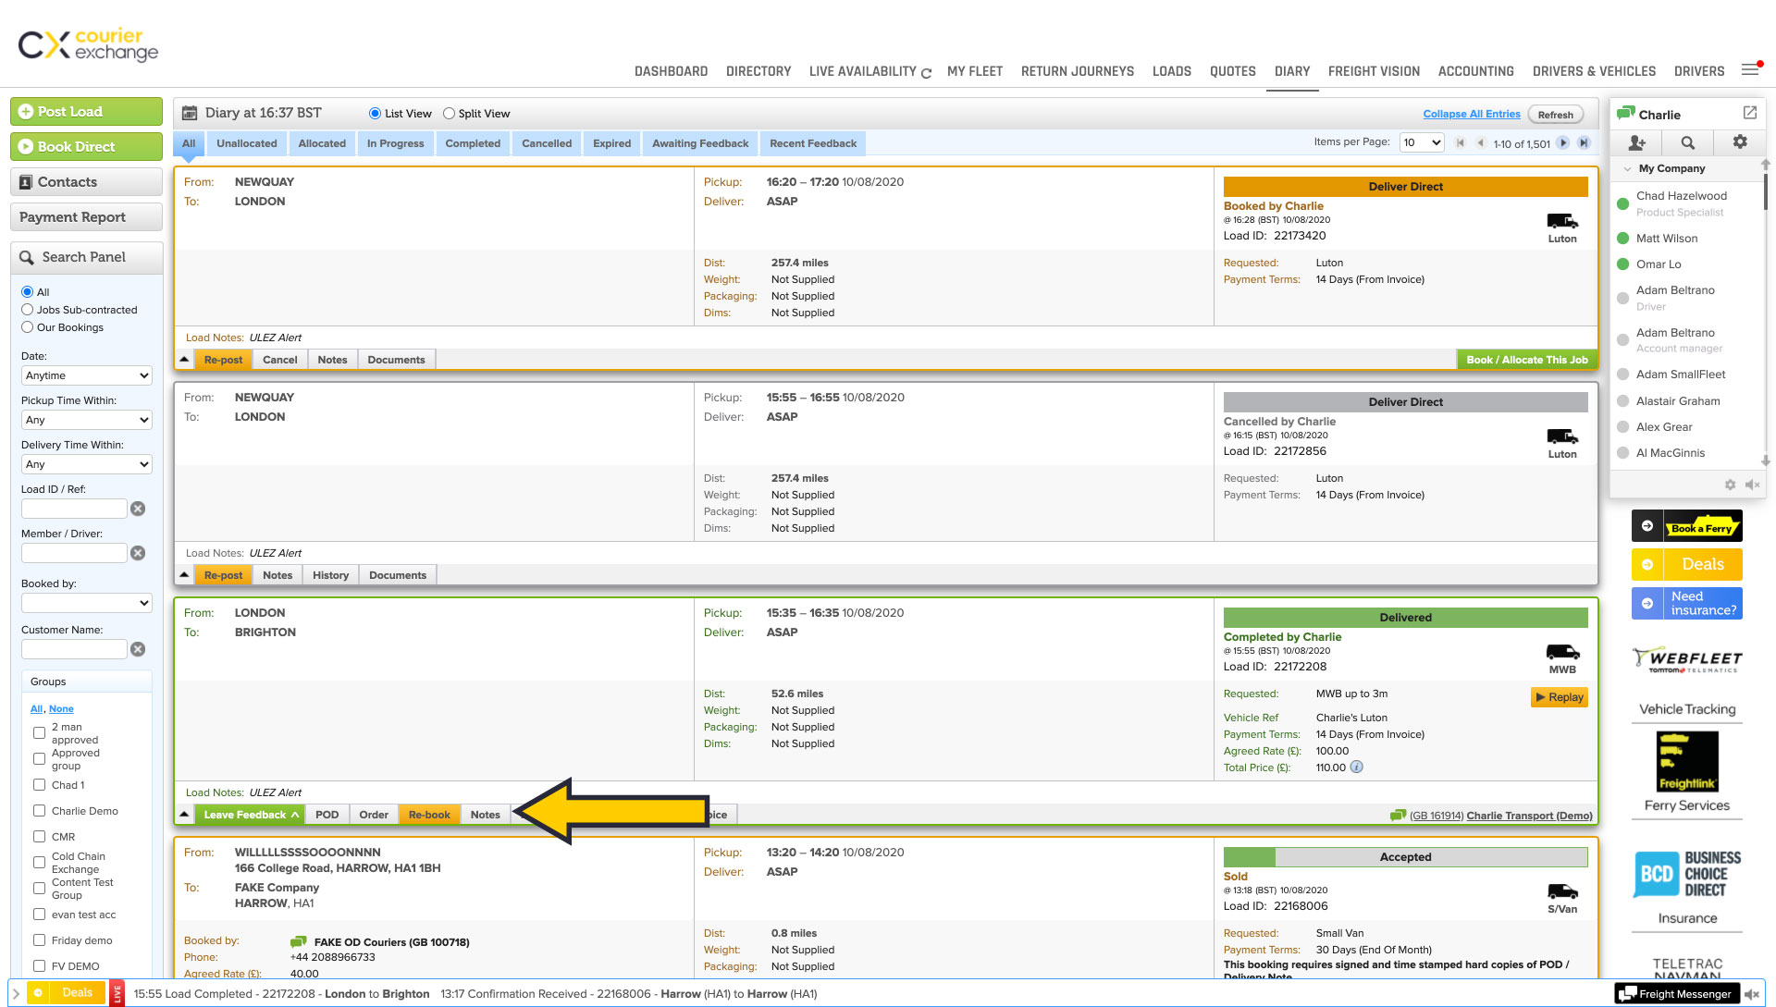Go to next page of diary entries
The width and height of the screenshot is (1776, 1007).
coord(1563,142)
